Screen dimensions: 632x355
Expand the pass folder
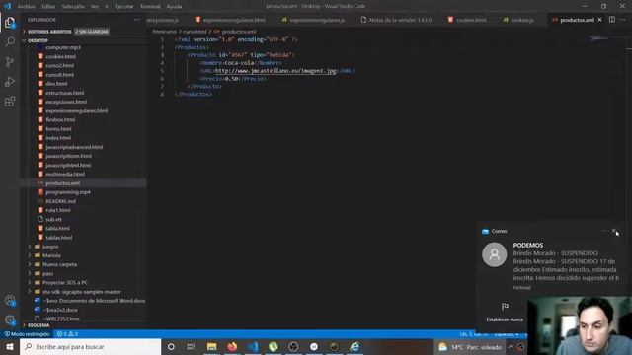click(47, 274)
